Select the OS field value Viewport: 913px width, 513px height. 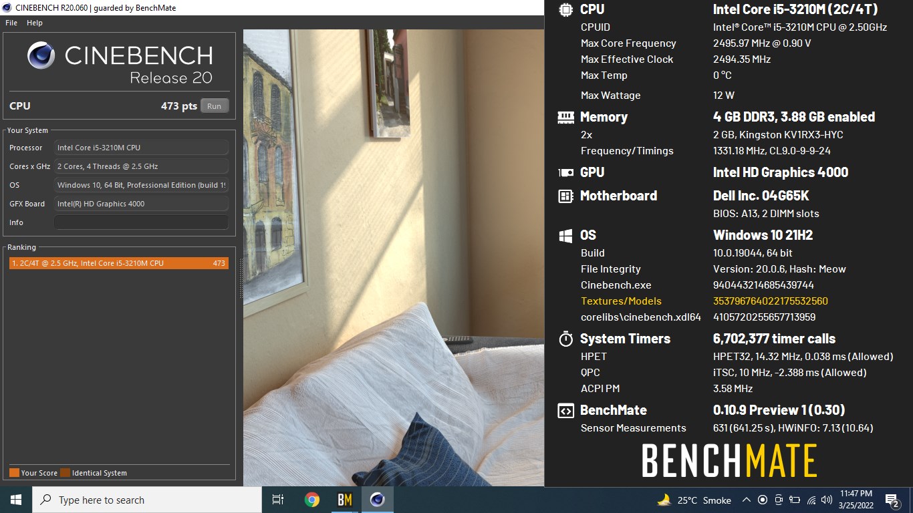[141, 185]
